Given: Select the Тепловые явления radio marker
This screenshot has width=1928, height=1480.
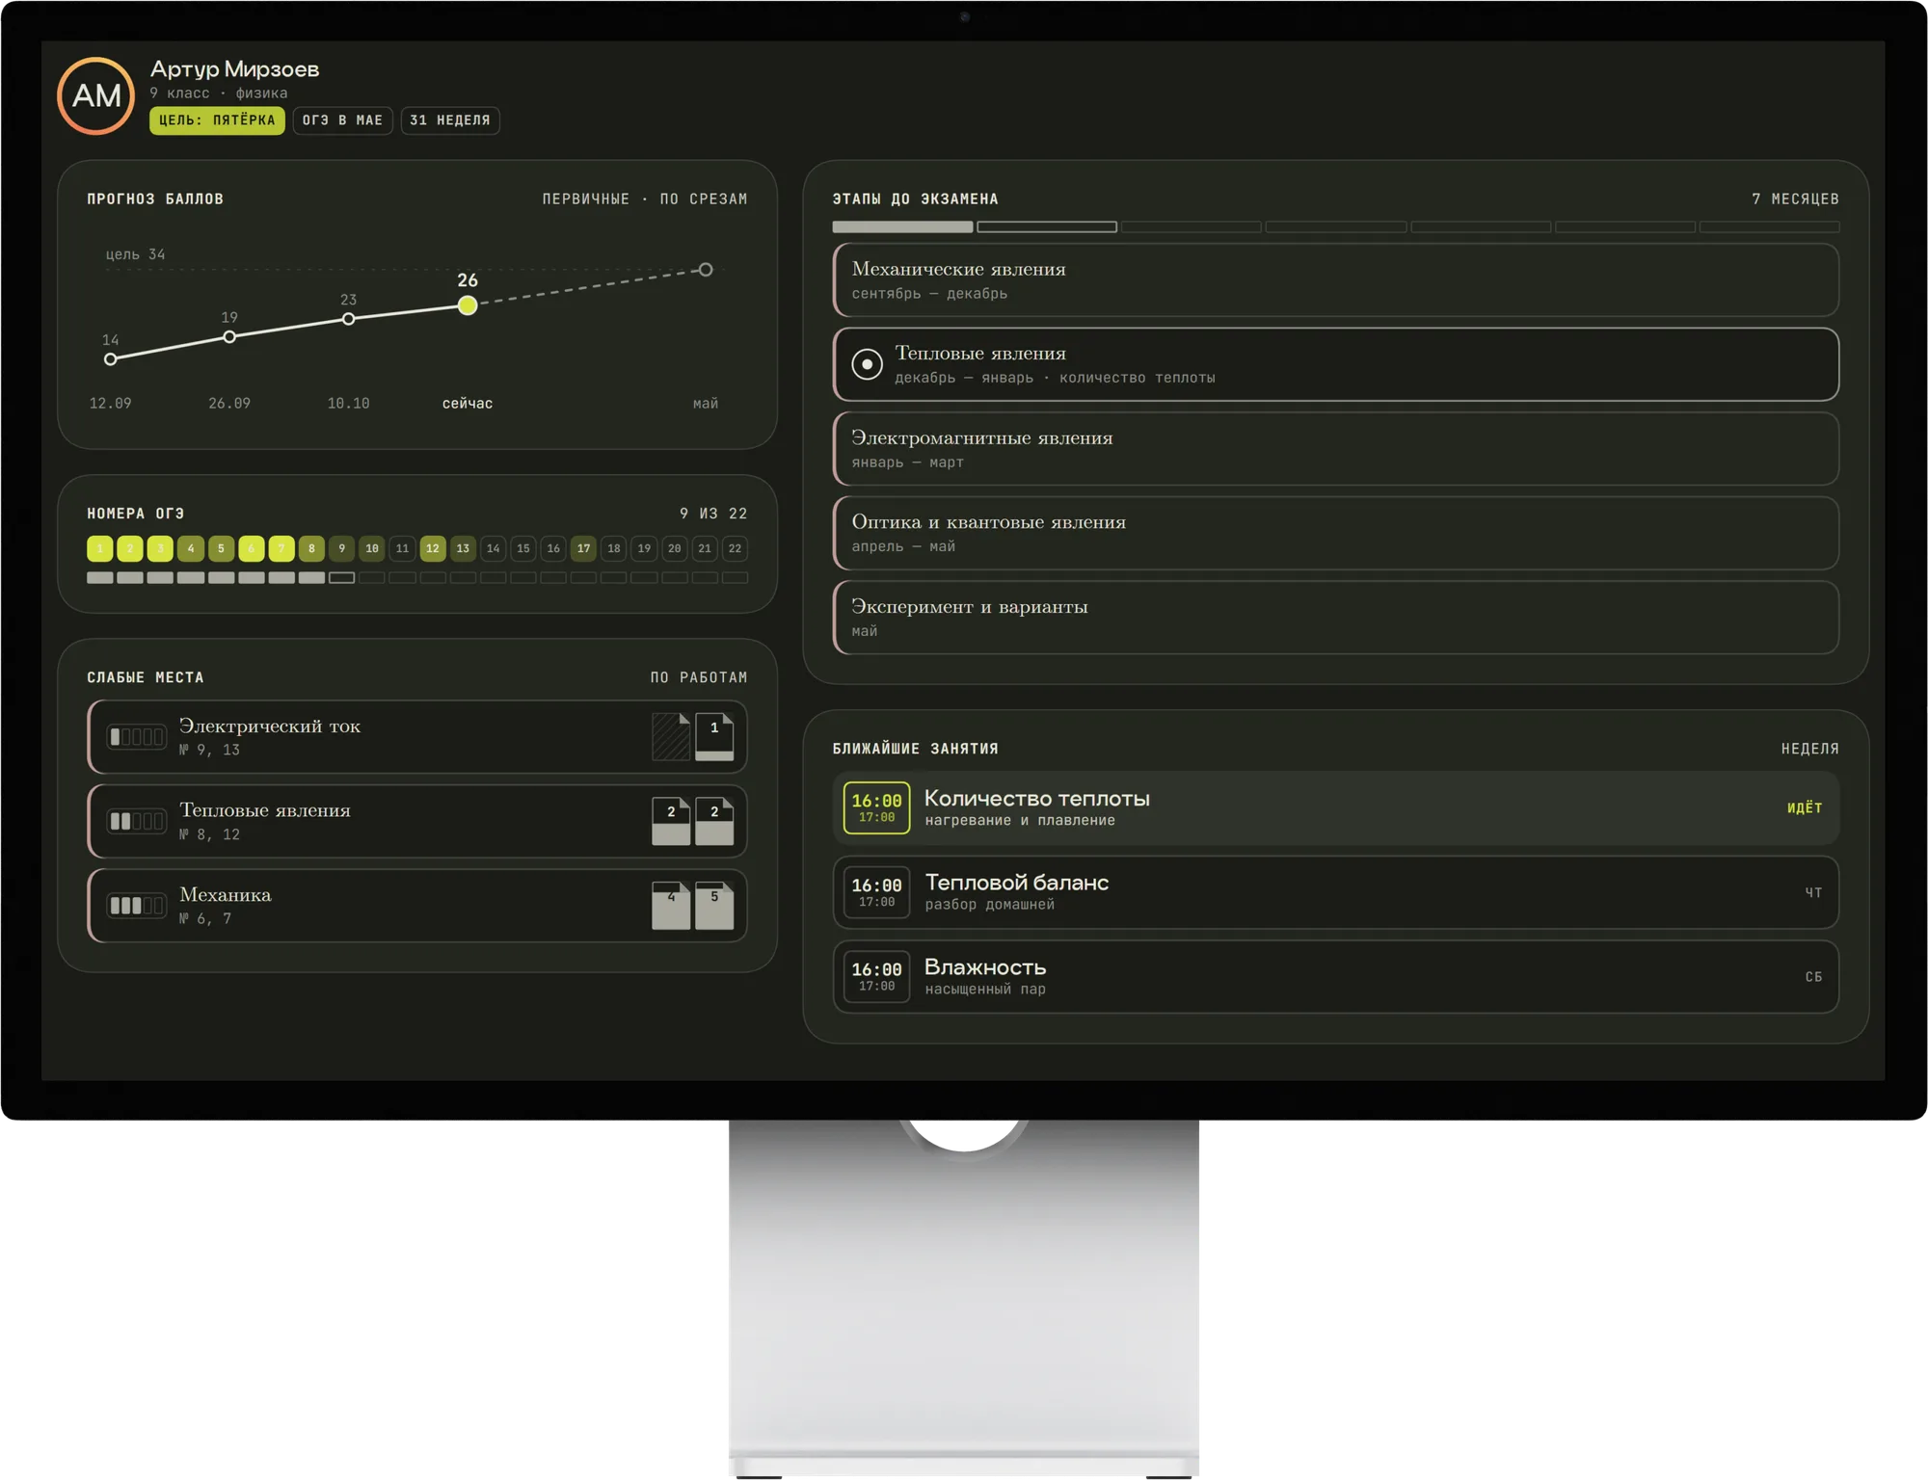Looking at the screenshot, I should point(867,364).
